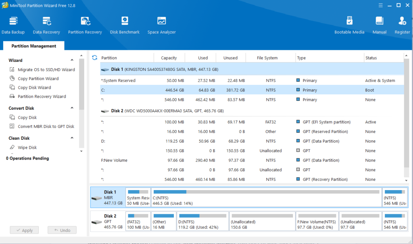Click the Disk 1 drive icon in the list header

tap(105, 70)
